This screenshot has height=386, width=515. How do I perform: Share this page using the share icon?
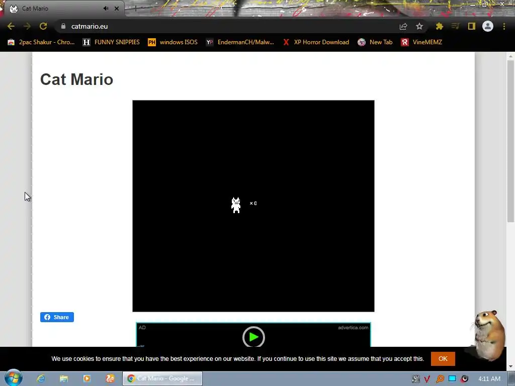[403, 26]
